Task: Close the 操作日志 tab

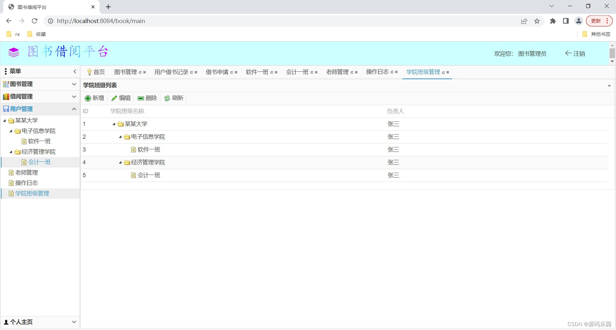Action: click(x=396, y=72)
